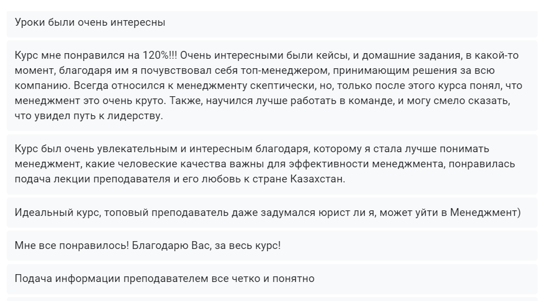Click the 'Мне все понравилось! Благодарю Вас' response
Image resolution: width=545 pixels, height=301 pixels.
click(272, 245)
